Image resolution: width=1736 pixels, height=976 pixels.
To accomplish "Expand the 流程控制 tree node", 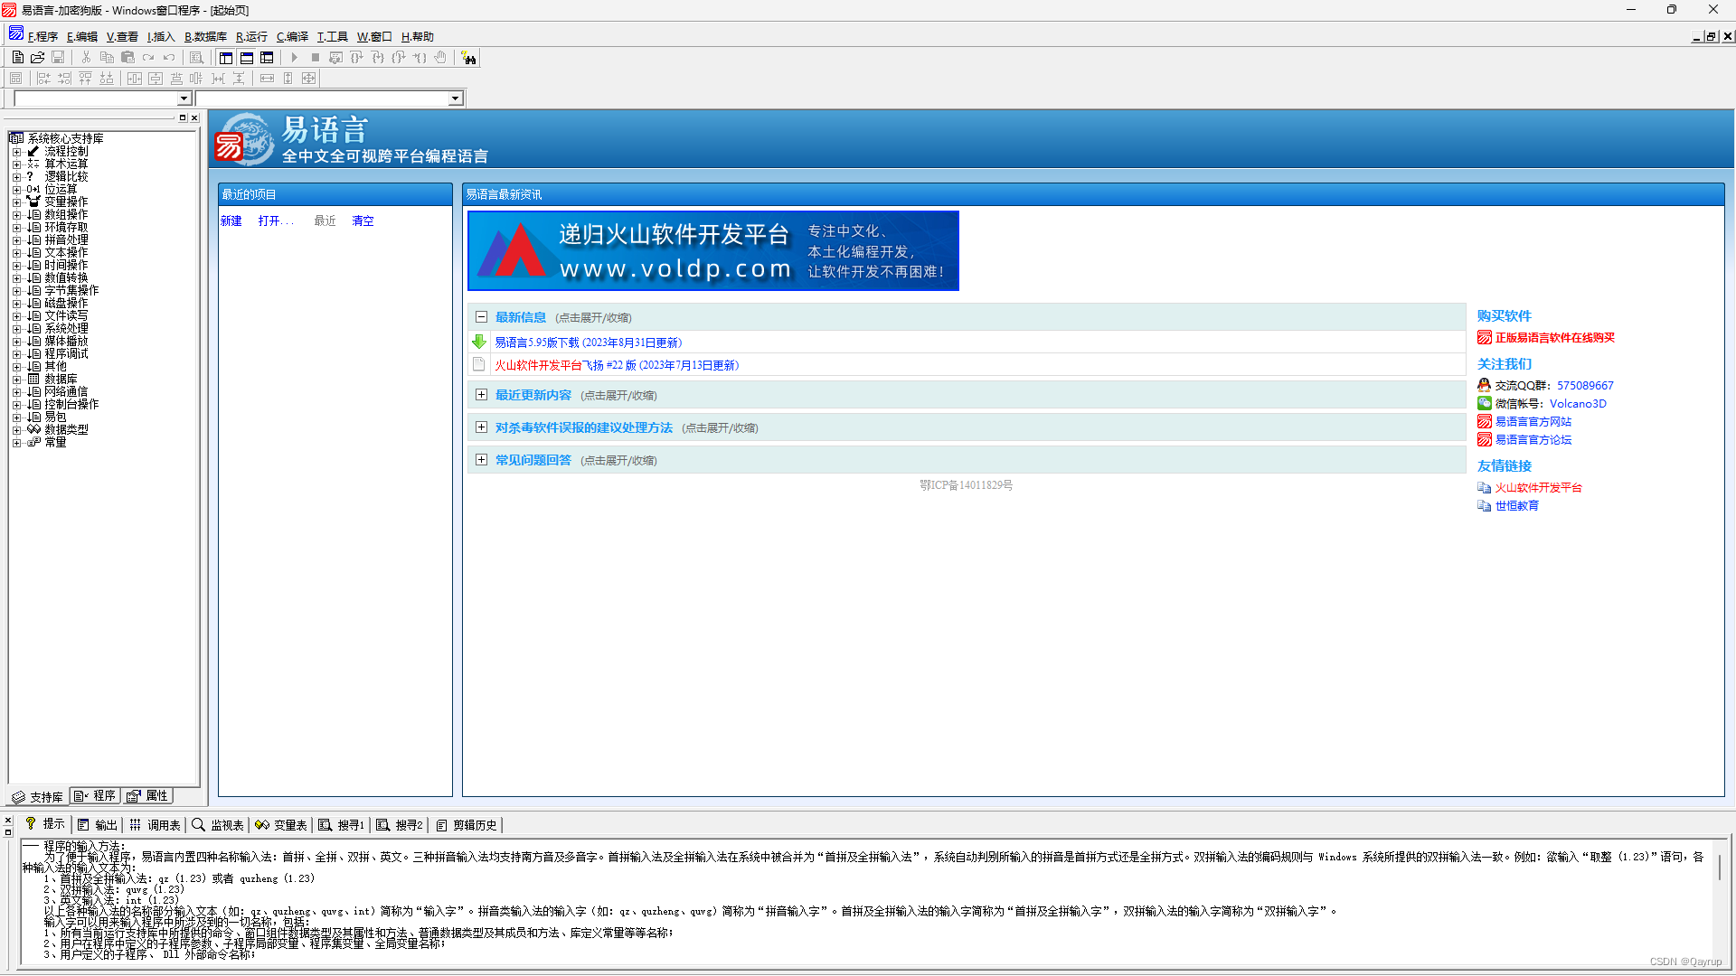I will 16,151.
